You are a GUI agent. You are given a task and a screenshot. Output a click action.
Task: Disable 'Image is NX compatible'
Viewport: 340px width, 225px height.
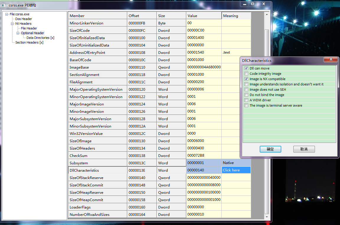pyautogui.click(x=246, y=79)
